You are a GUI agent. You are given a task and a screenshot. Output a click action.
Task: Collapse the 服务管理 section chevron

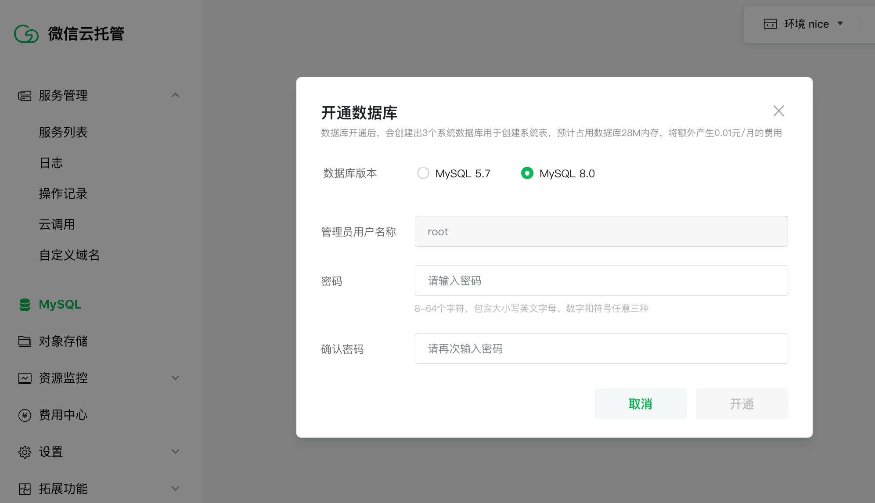tap(175, 95)
